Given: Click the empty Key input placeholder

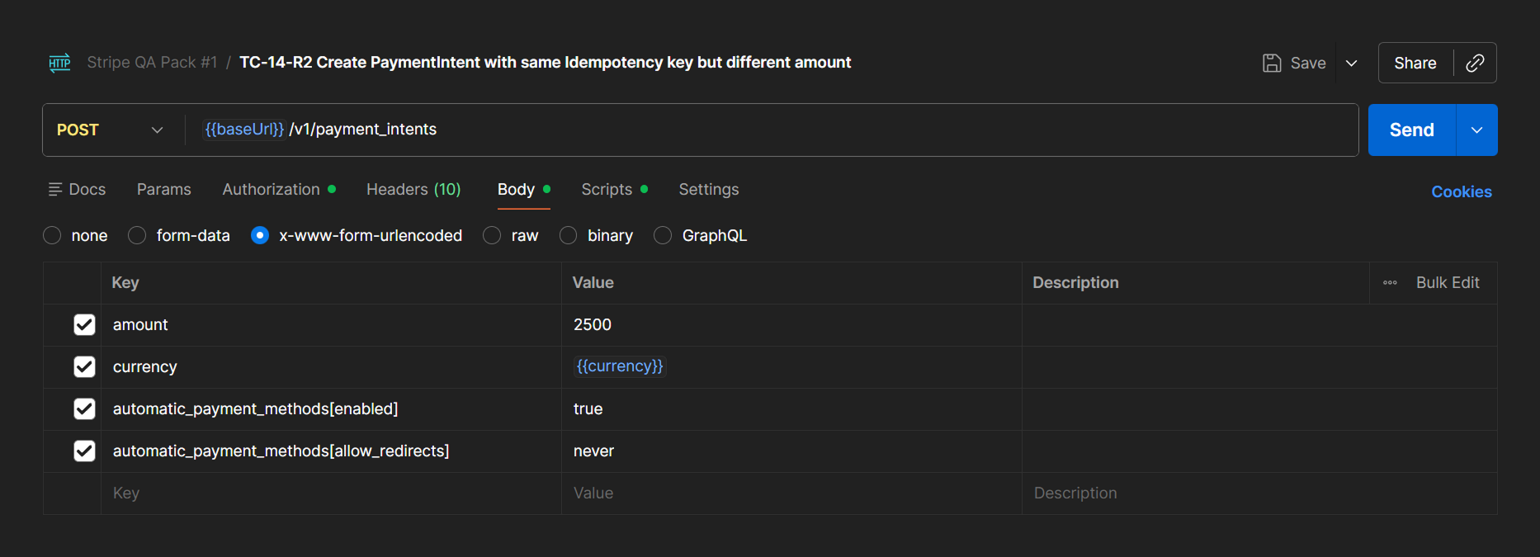Looking at the screenshot, I should (331, 493).
